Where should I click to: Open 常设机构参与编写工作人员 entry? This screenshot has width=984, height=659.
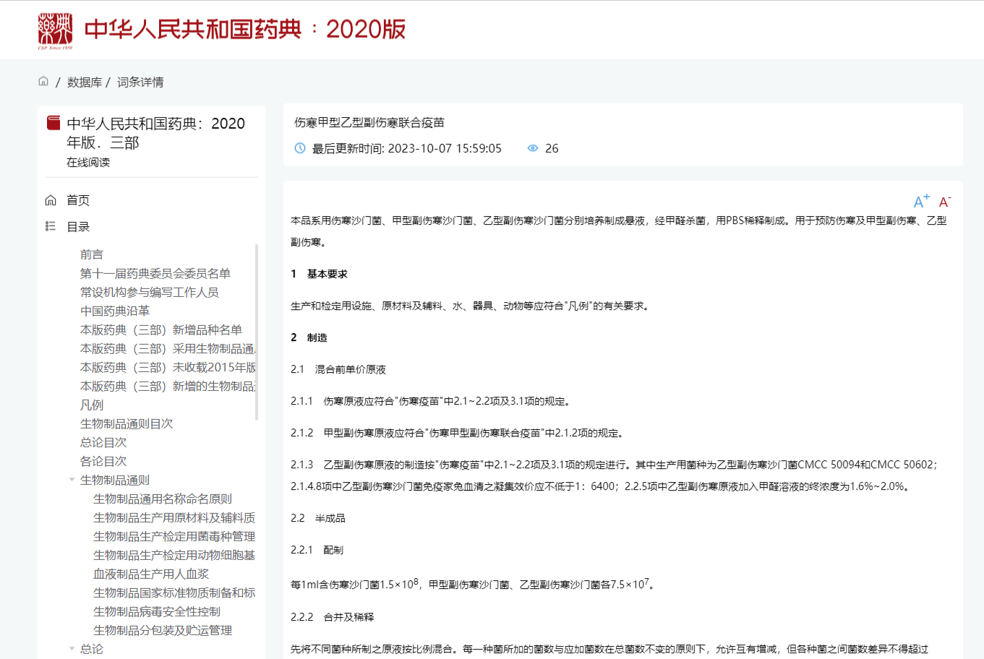tap(150, 292)
